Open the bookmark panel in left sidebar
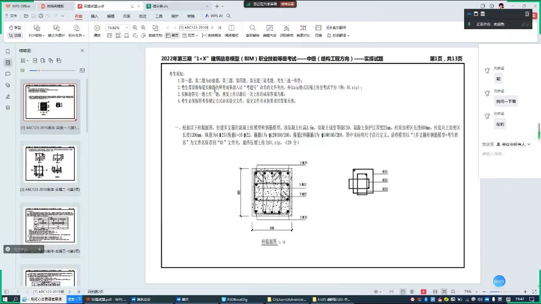The height and width of the screenshot is (304, 541). [x=8, y=51]
